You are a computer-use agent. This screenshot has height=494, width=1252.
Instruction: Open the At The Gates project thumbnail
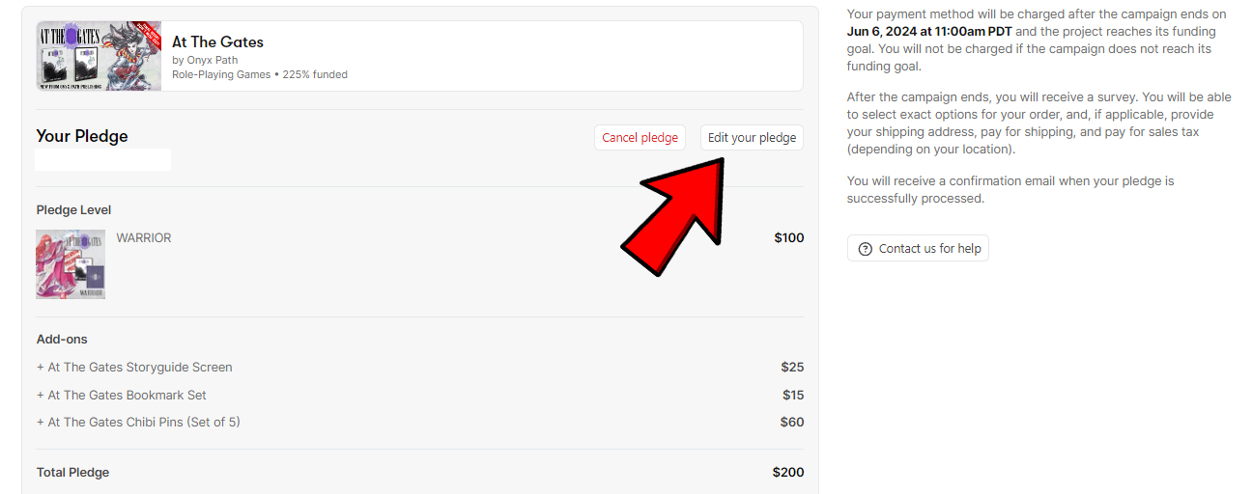pos(99,56)
